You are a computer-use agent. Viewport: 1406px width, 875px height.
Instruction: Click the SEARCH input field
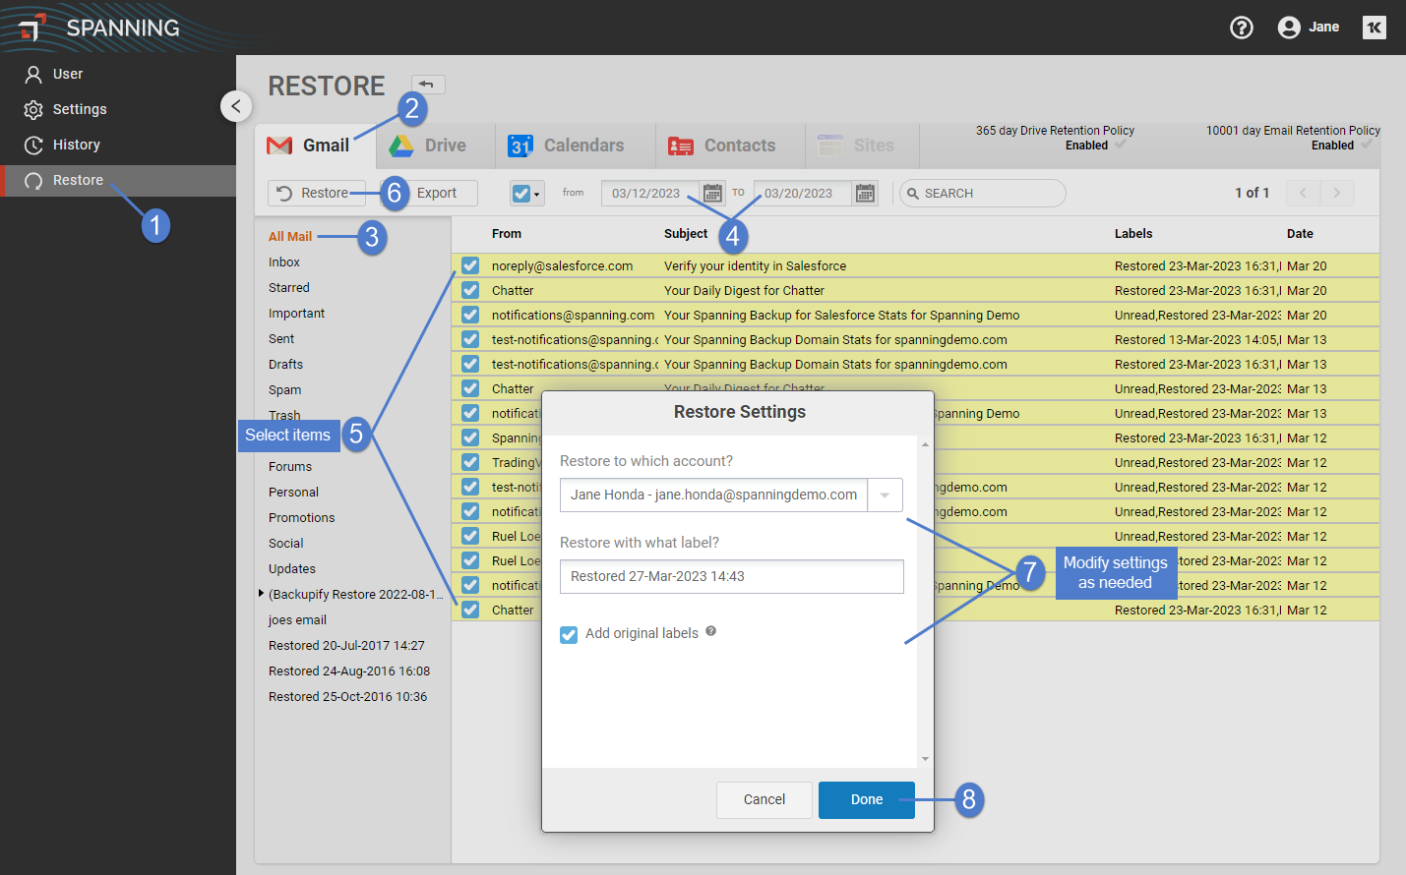pyautogui.click(x=983, y=193)
